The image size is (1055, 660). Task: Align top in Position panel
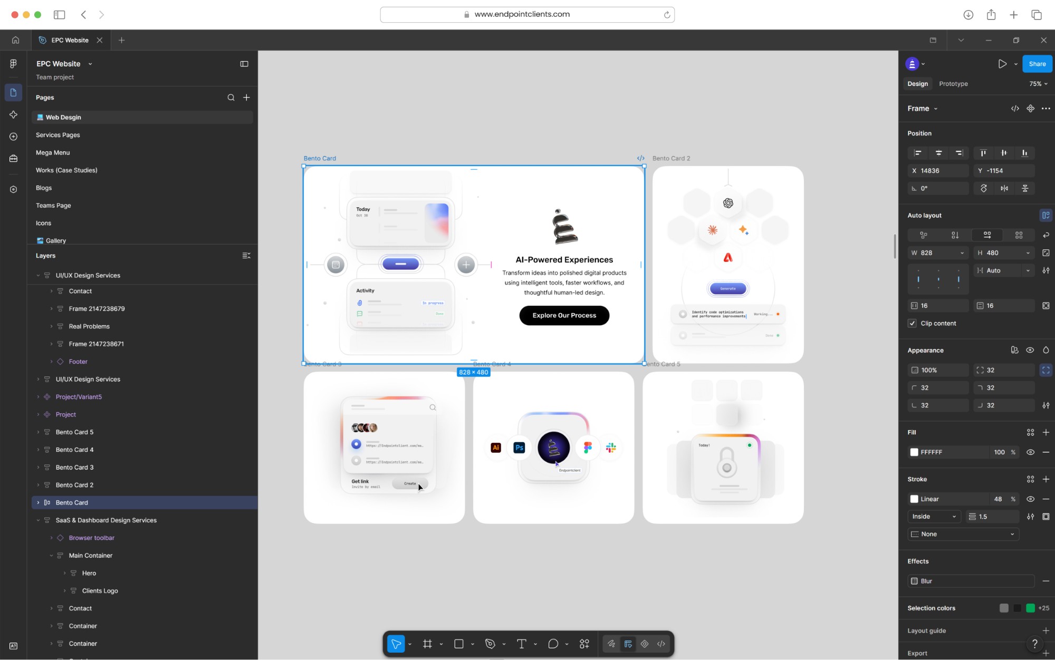(983, 153)
